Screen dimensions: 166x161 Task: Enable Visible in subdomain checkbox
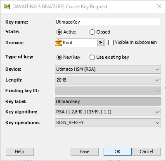[111, 43]
